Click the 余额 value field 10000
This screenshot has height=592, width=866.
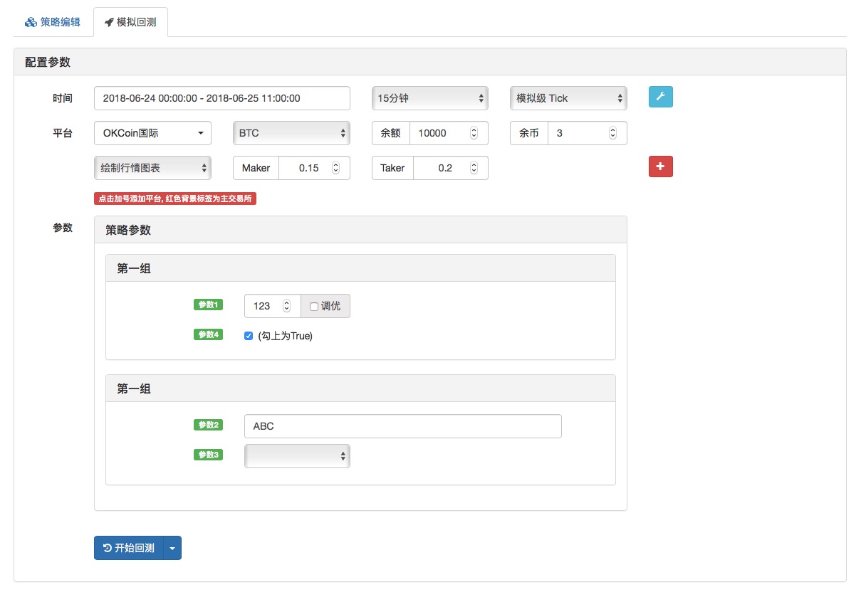coord(449,133)
